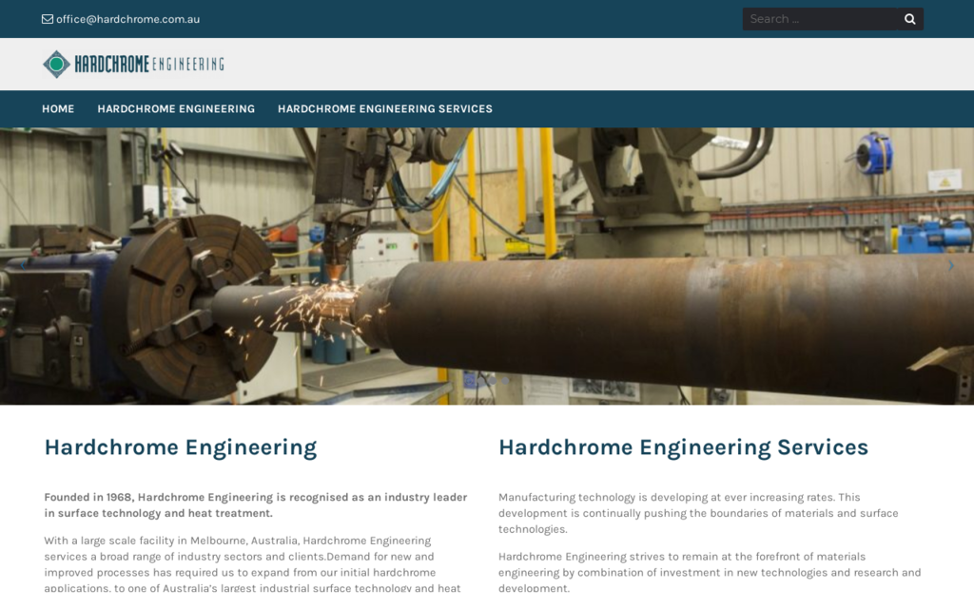Click the office@hardchrome.com.au email link
Screen dimensions: 974x608
click(126, 18)
